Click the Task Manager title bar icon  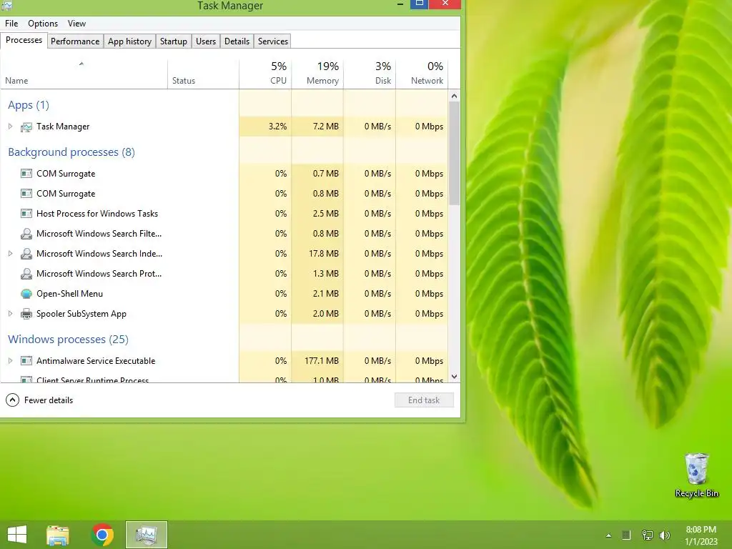point(6,6)
